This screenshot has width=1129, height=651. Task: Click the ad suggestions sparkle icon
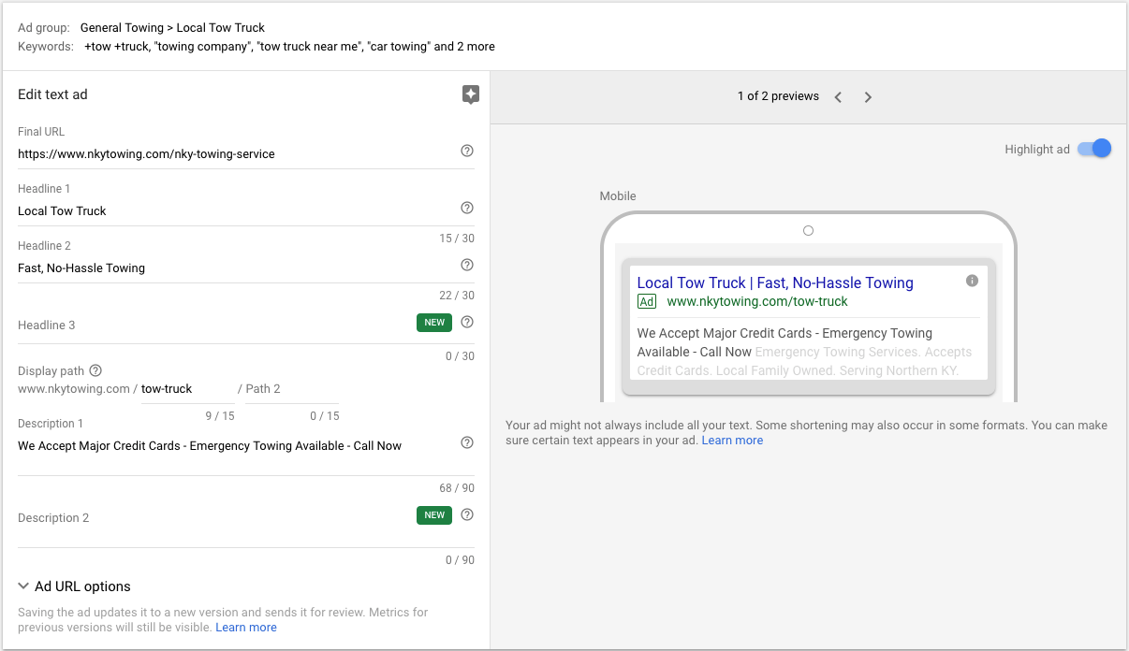(471, 94)
